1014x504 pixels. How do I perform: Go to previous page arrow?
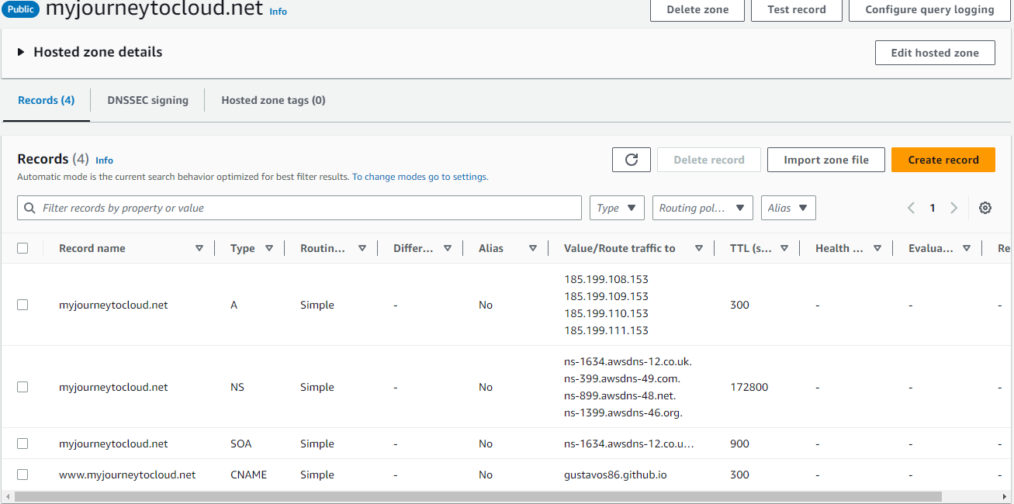(x=912, y=208)
